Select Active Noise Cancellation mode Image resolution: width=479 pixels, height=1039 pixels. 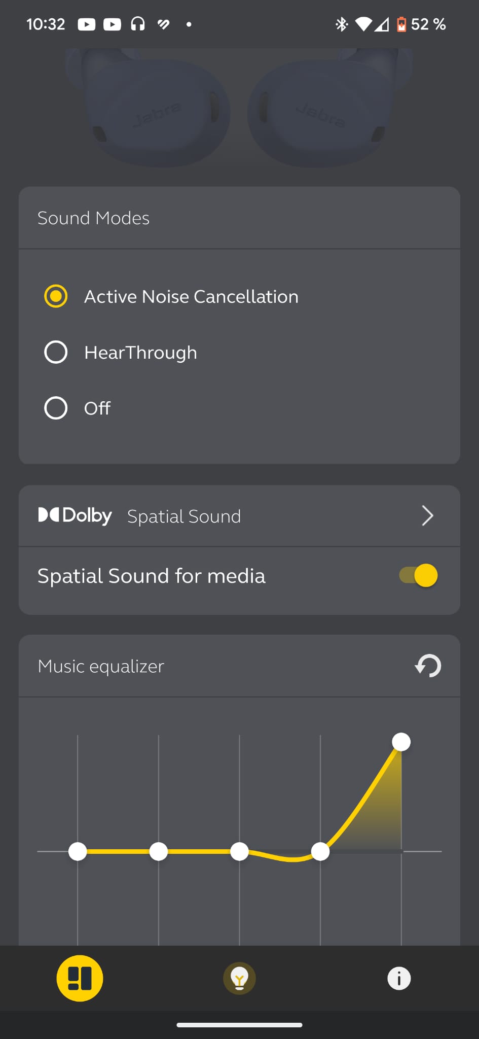click(56, 296)
